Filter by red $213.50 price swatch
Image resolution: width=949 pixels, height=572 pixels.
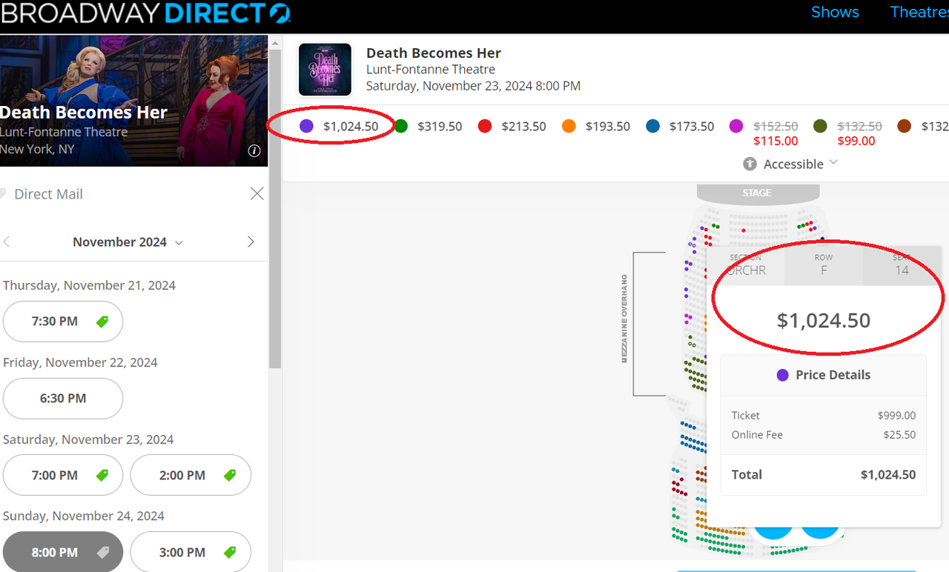[485, 126]
